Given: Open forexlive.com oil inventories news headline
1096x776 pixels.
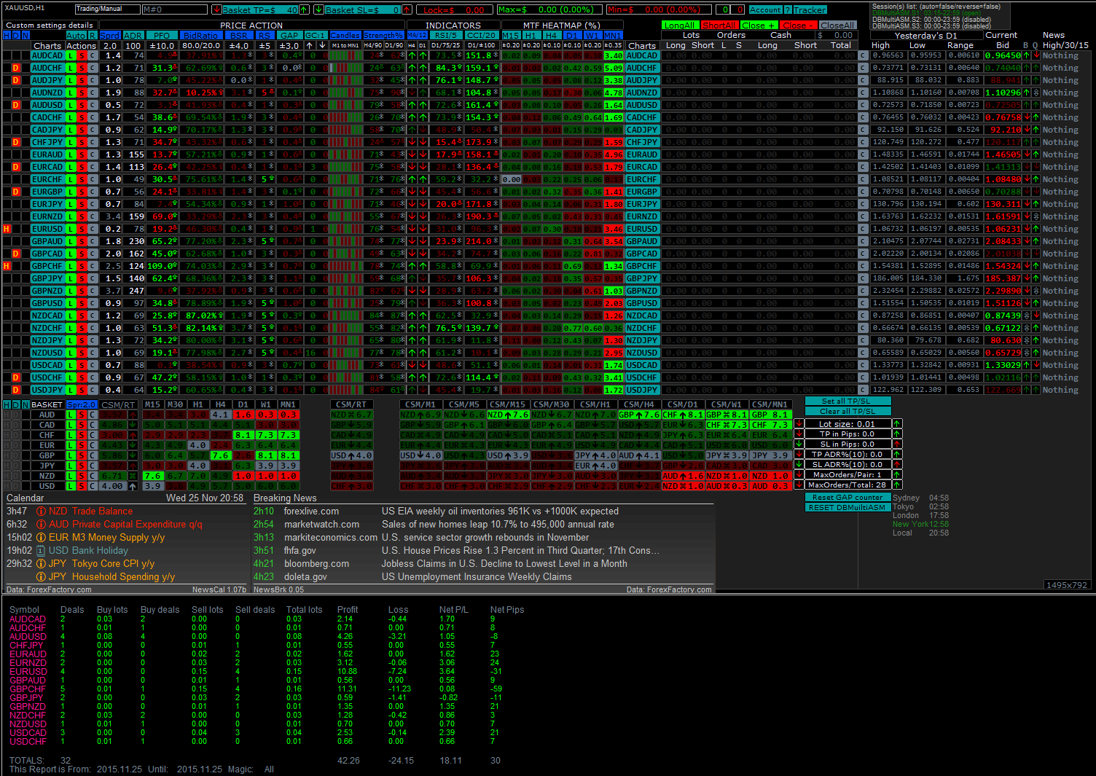Looking at the screenshot, I should click(500, 512).
